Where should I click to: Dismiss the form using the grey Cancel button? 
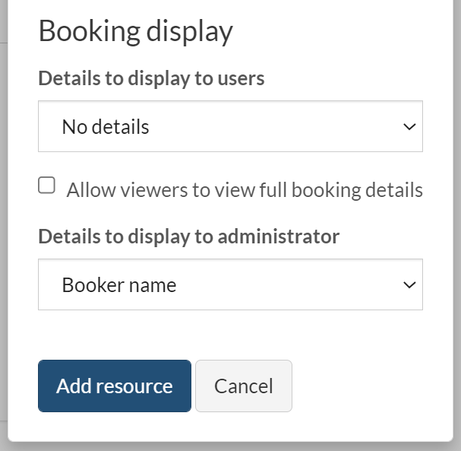[243, 386]
